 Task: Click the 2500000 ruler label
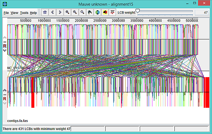pyautogui.click(x=100, y=21)
